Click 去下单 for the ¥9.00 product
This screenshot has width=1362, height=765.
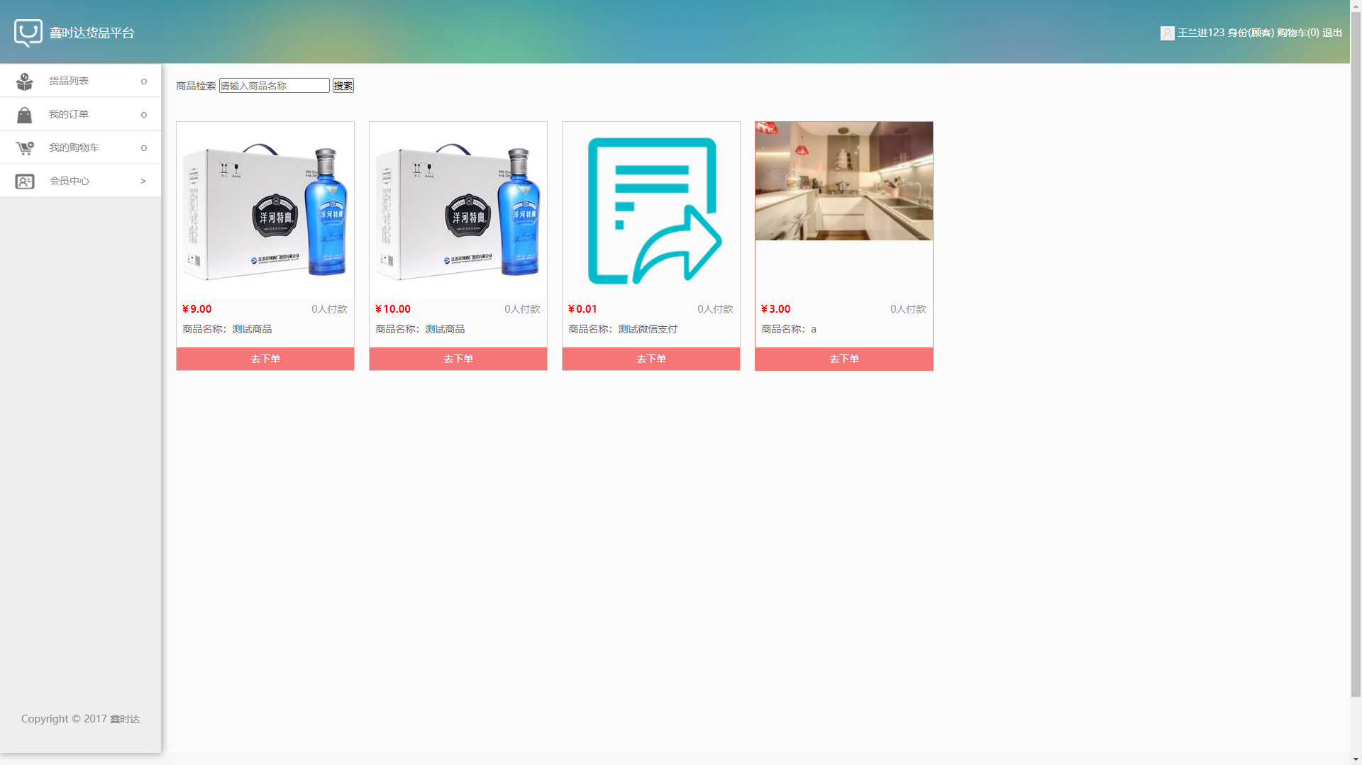pos(265,359)
